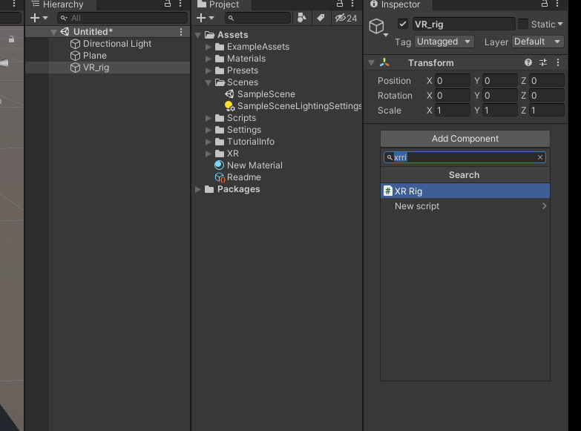The image size is (581, 431).
Task: Toggle the Project panel lock icon
Action: click(x=339, y=4)
